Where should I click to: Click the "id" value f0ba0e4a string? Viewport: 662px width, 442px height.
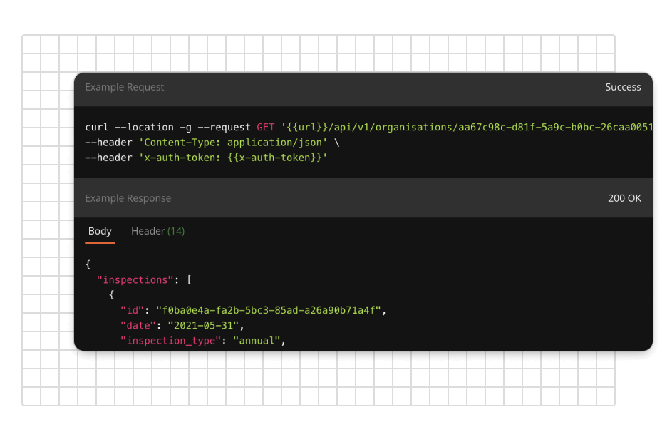pyautogui.click(x=269, y=310)
